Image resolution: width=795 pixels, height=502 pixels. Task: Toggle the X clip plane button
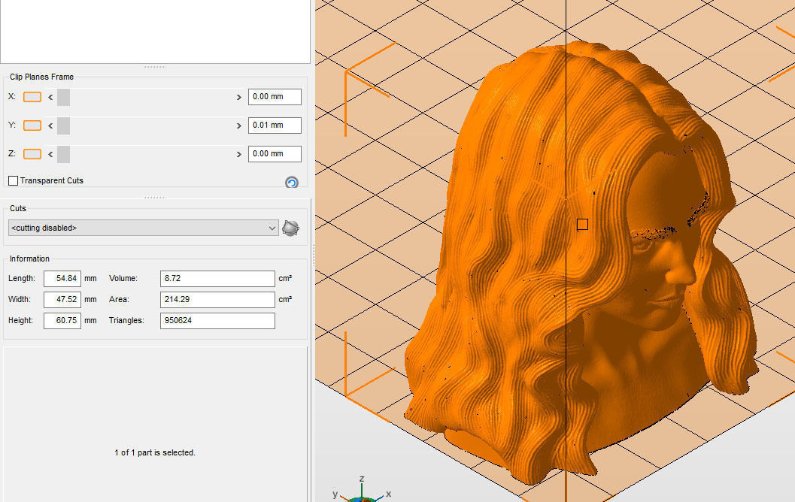[x=32, y=97]
